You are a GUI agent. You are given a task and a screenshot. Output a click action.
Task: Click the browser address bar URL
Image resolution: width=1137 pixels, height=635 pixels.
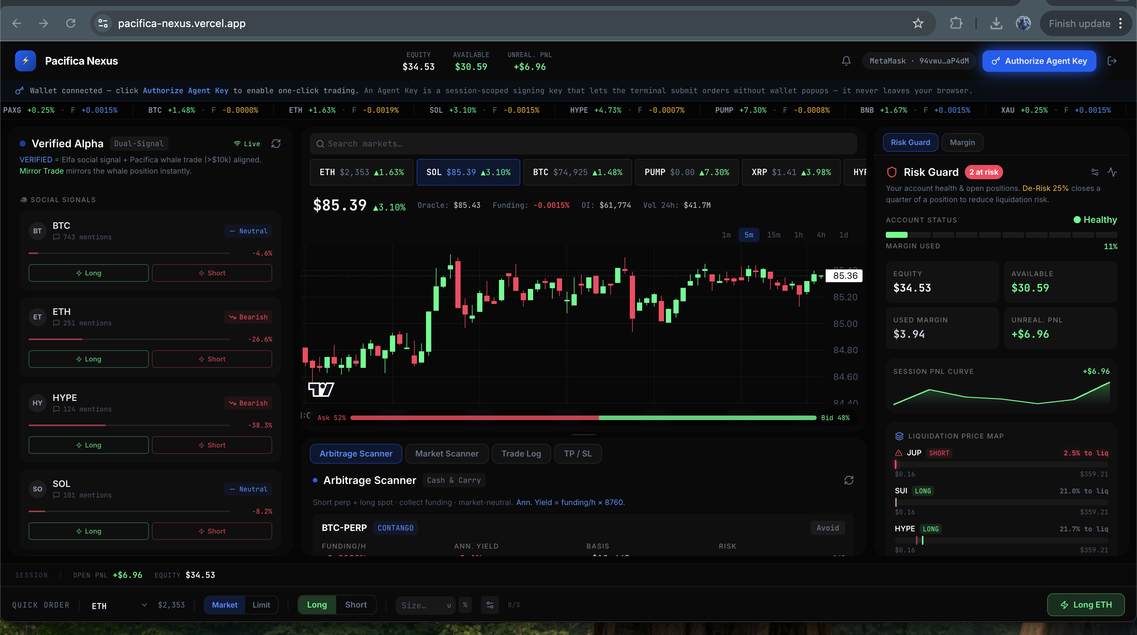tap(181, 23)
